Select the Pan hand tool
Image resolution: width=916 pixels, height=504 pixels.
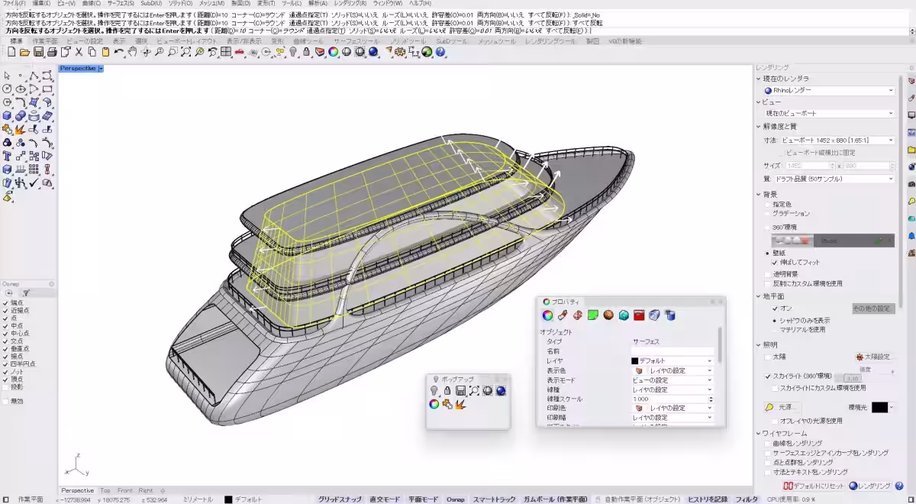pyautogui.click(x=132, y=52)
